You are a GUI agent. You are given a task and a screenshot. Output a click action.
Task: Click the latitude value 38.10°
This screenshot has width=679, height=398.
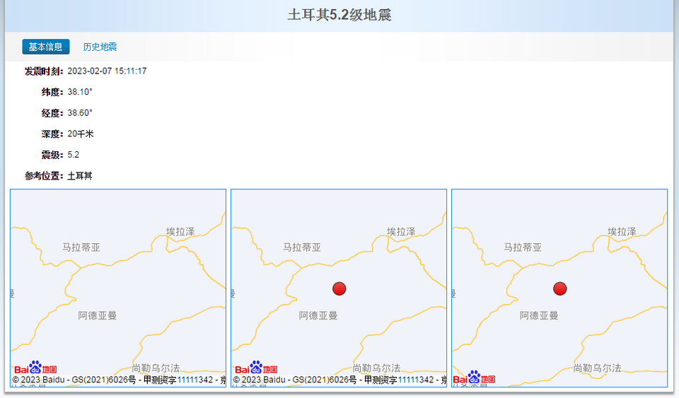80,92
